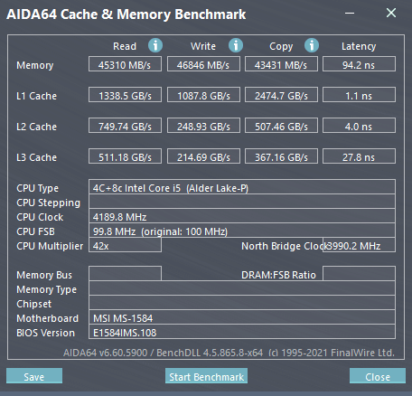The image size is (412, 396).
Task: Click the L2 Cache Write 248.93 GB/s field
Action: (x=203, y=126)
